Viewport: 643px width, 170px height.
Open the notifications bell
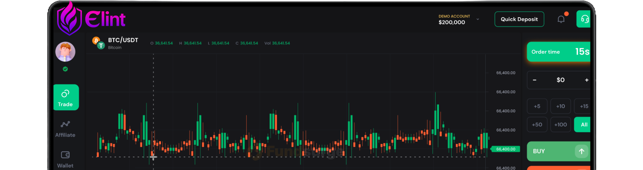click(561, 19)
